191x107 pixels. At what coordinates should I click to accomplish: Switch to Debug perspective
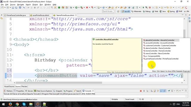(147, 11)
